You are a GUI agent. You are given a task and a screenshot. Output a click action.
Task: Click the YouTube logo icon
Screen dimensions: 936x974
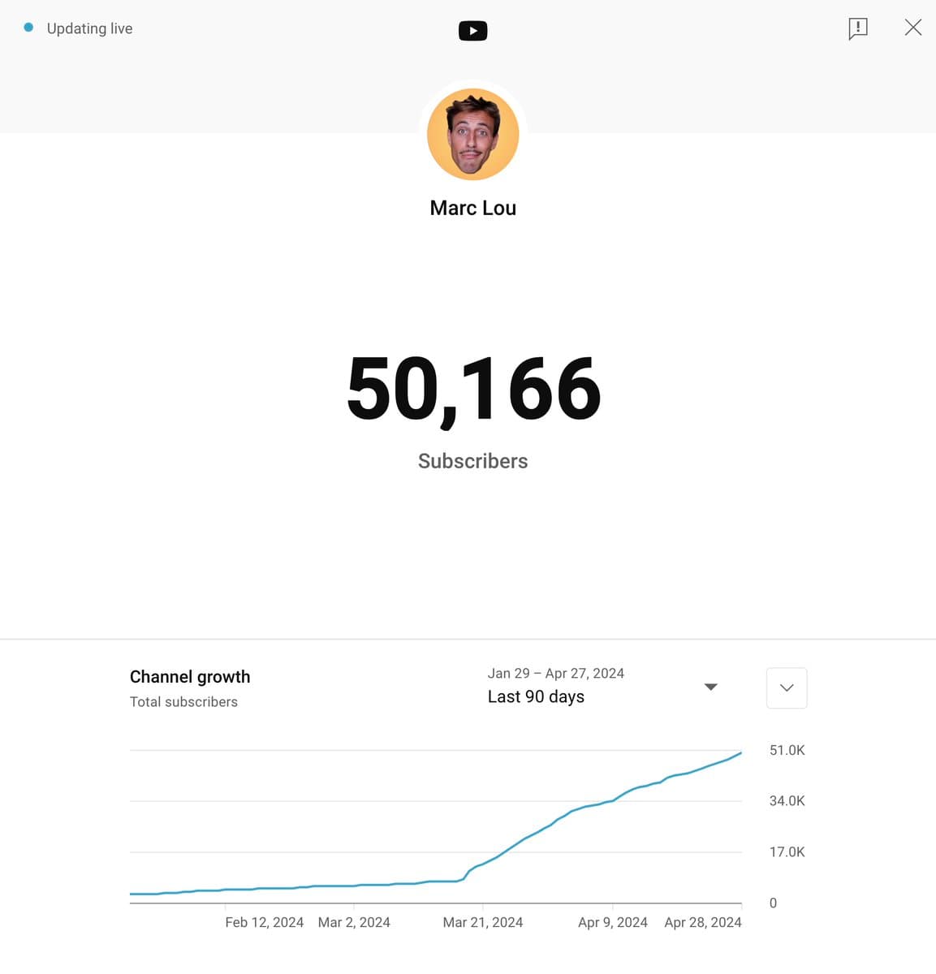coord(472,31)
